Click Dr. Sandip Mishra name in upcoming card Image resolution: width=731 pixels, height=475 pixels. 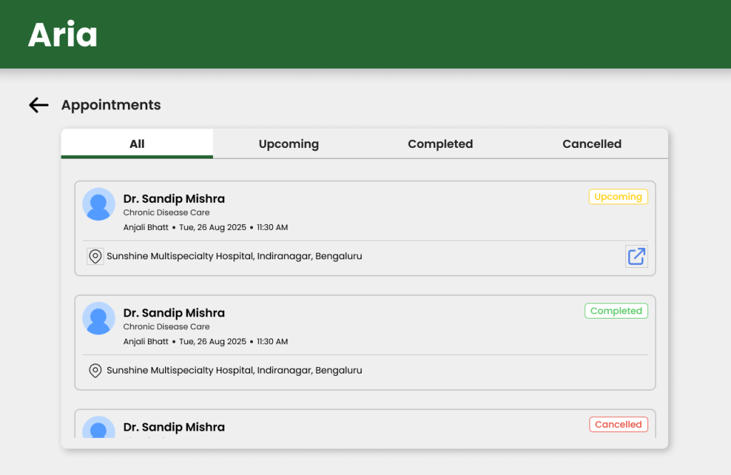click(x=174, y=199)
